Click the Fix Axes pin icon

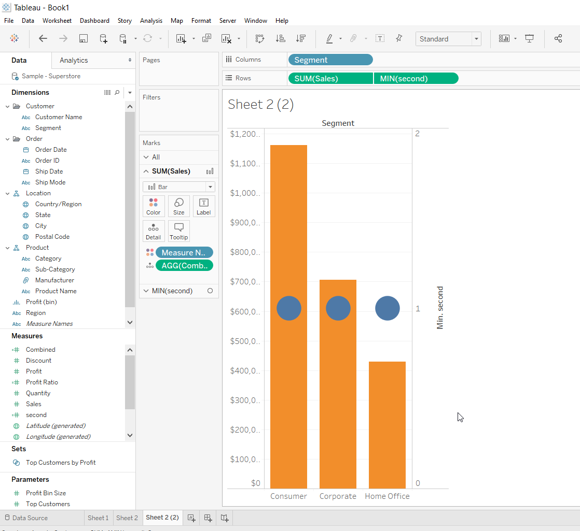pyautogui.click(x=399, y=38)
